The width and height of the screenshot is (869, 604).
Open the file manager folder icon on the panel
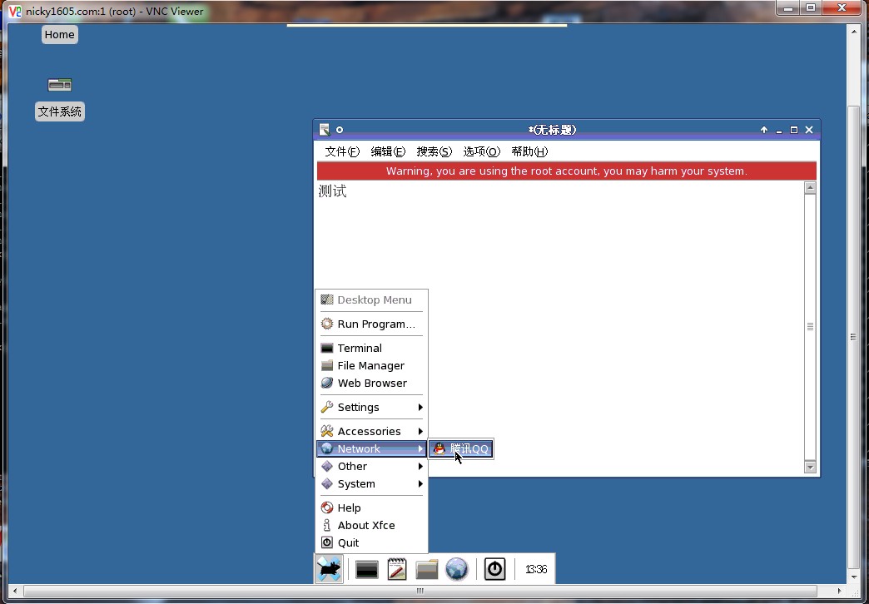pyautogui.click(x=427, y=569)
